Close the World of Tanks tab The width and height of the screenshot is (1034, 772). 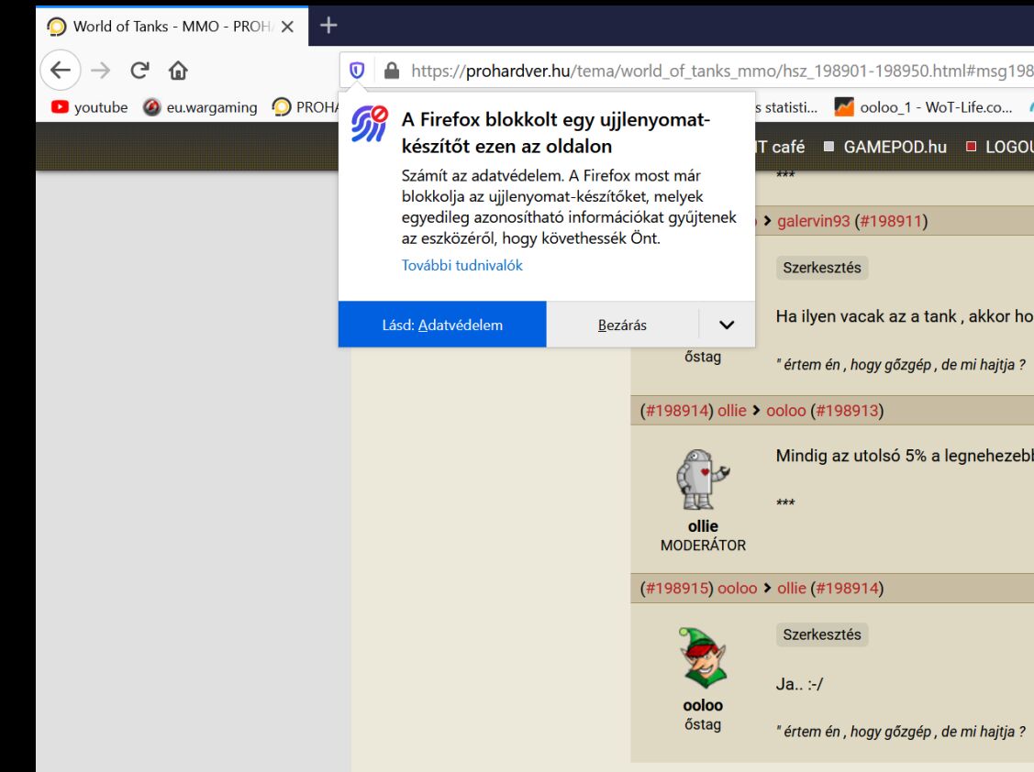pos(287,27)
